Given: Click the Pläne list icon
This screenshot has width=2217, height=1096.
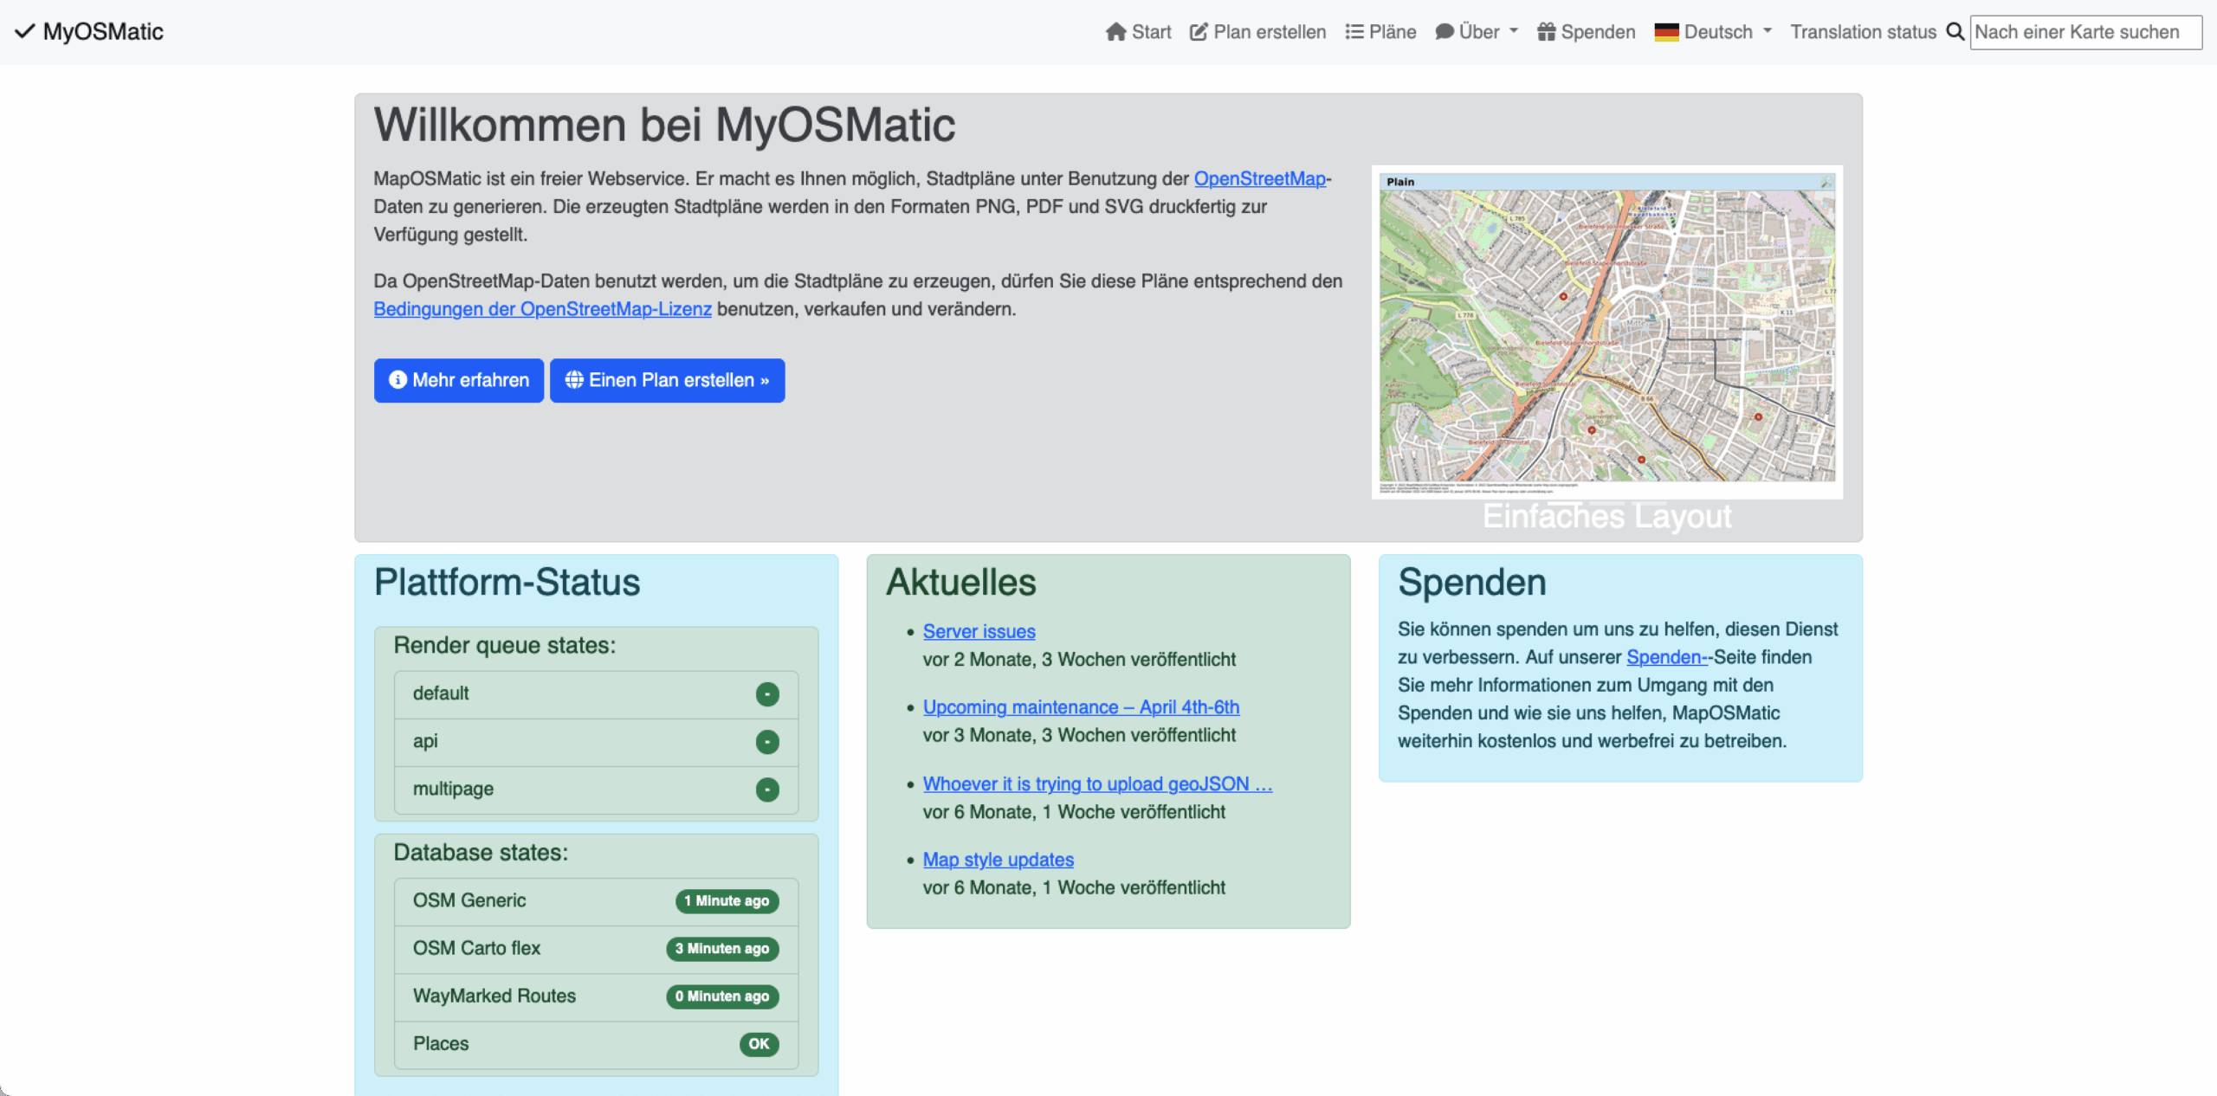Looking at the screenshot, I should (x=1354, y=32).
